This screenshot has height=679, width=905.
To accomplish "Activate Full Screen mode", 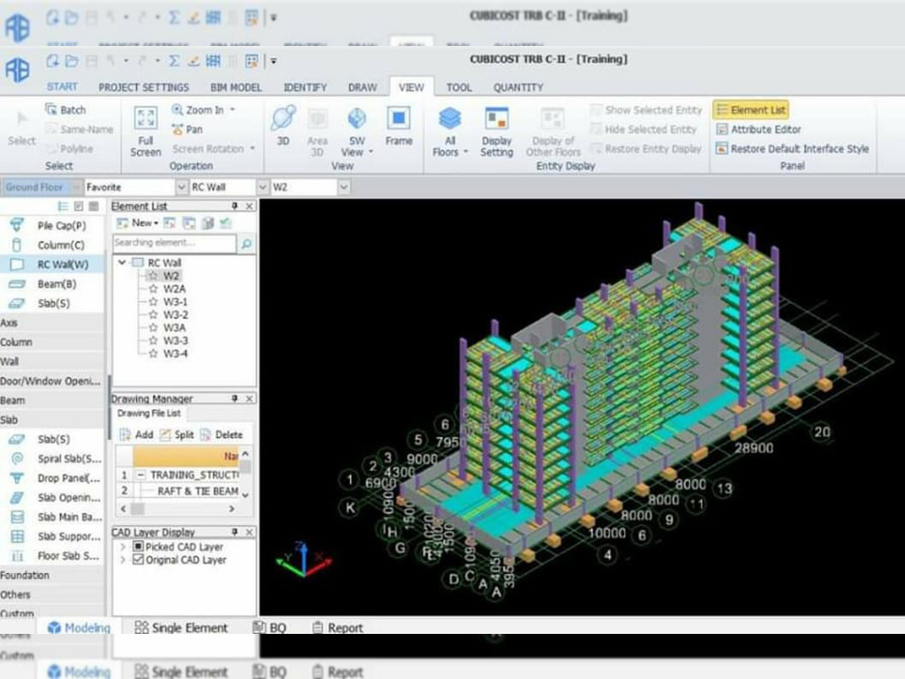I will pos(146,133).
